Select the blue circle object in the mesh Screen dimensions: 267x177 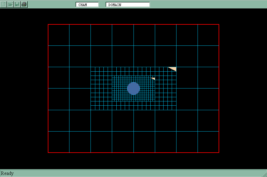click(x=133, y=88)
